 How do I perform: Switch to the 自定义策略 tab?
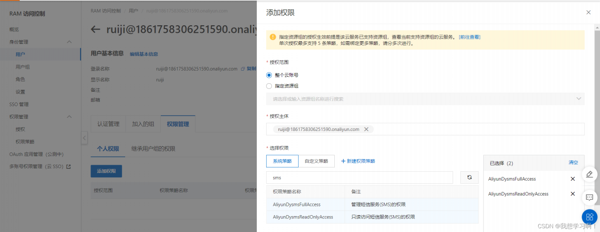[316, 161]
